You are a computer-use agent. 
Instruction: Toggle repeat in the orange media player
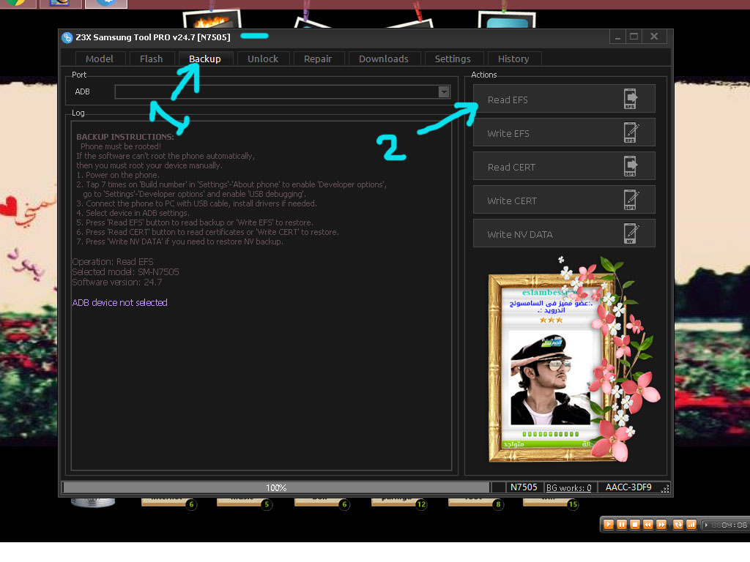point(678,524)
